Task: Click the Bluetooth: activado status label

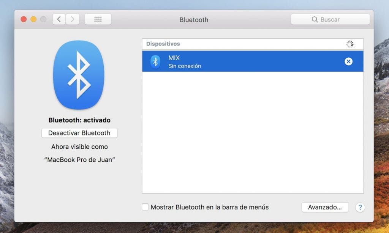Action: [79, 120]
